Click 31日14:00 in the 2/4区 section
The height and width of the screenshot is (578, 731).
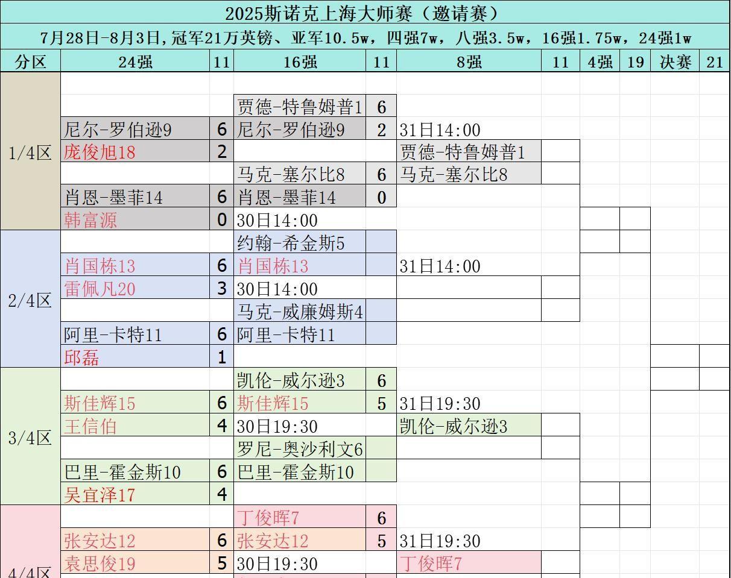(440, 266)
